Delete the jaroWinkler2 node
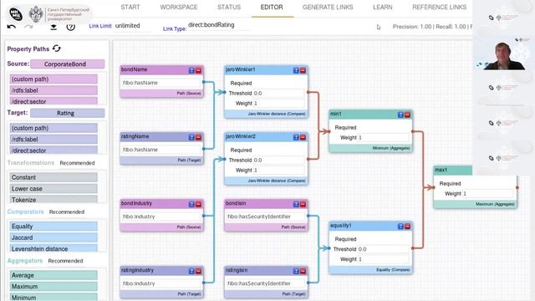Image resolution: width=535 pixels, height=301 pixels. [303, 137]
